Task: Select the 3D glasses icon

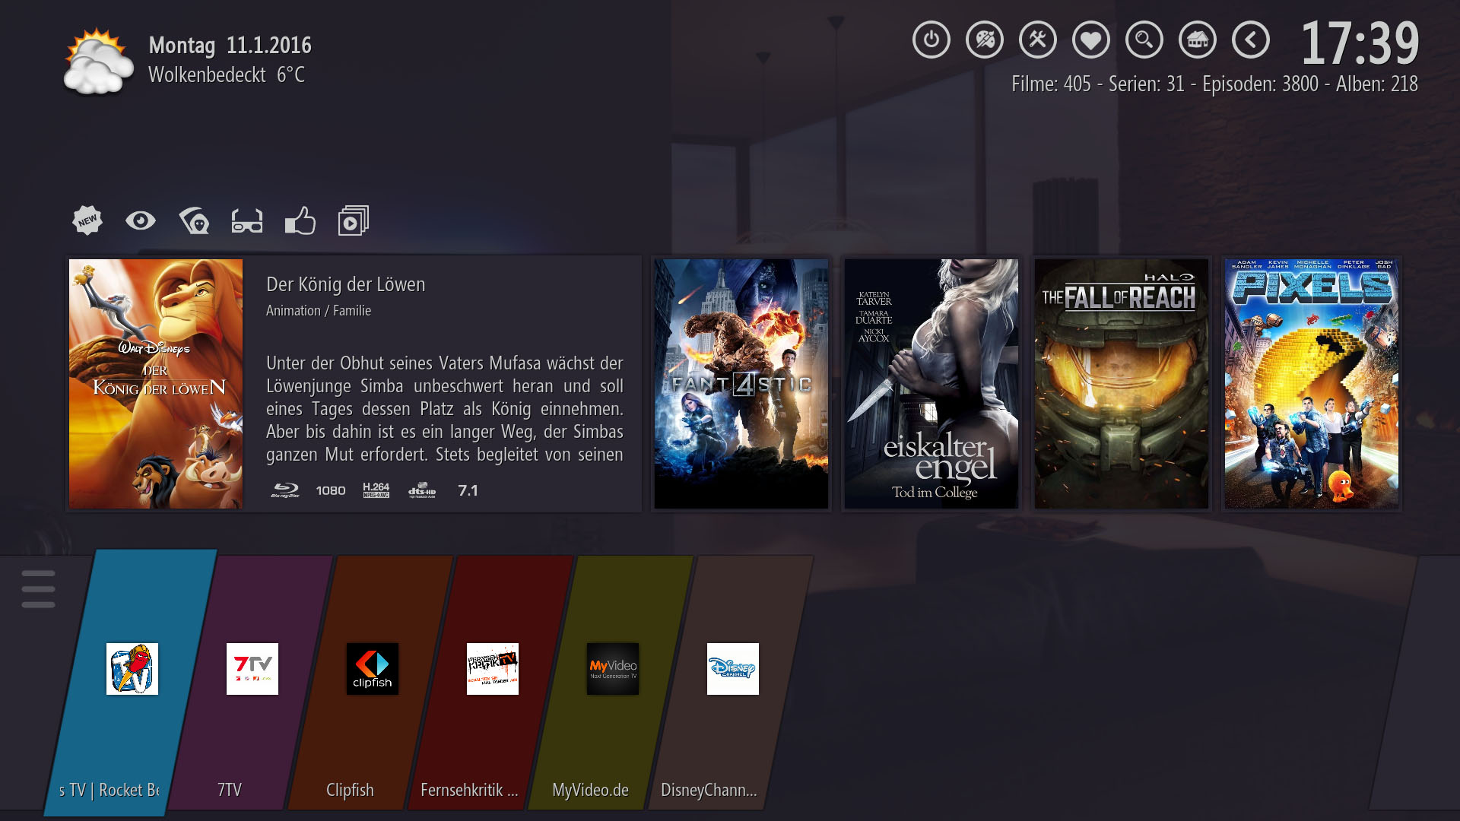Action: pos(247,220)
